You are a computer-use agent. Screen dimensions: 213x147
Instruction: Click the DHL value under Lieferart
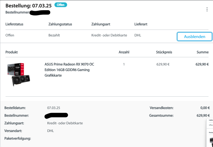(138, 35)
